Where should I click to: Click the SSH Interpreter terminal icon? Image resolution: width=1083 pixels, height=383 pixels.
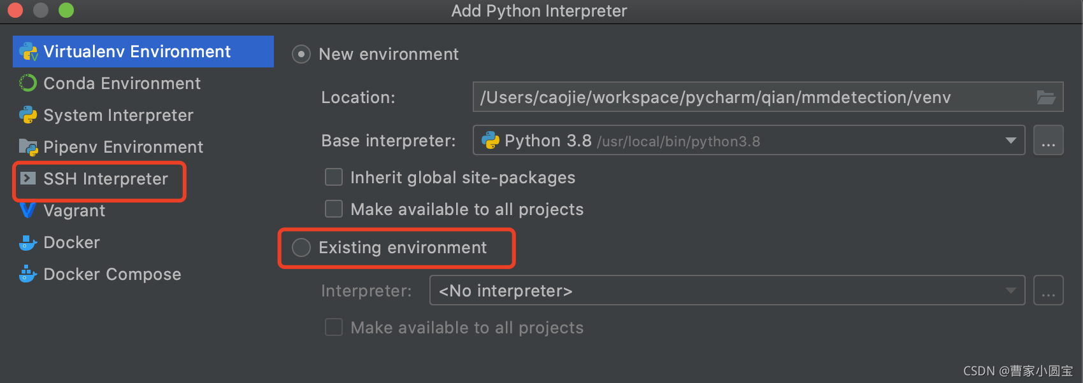pos(28,179)
